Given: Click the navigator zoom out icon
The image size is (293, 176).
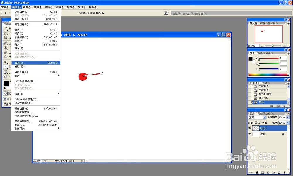Looking at the screenshot, I should 262,46.
